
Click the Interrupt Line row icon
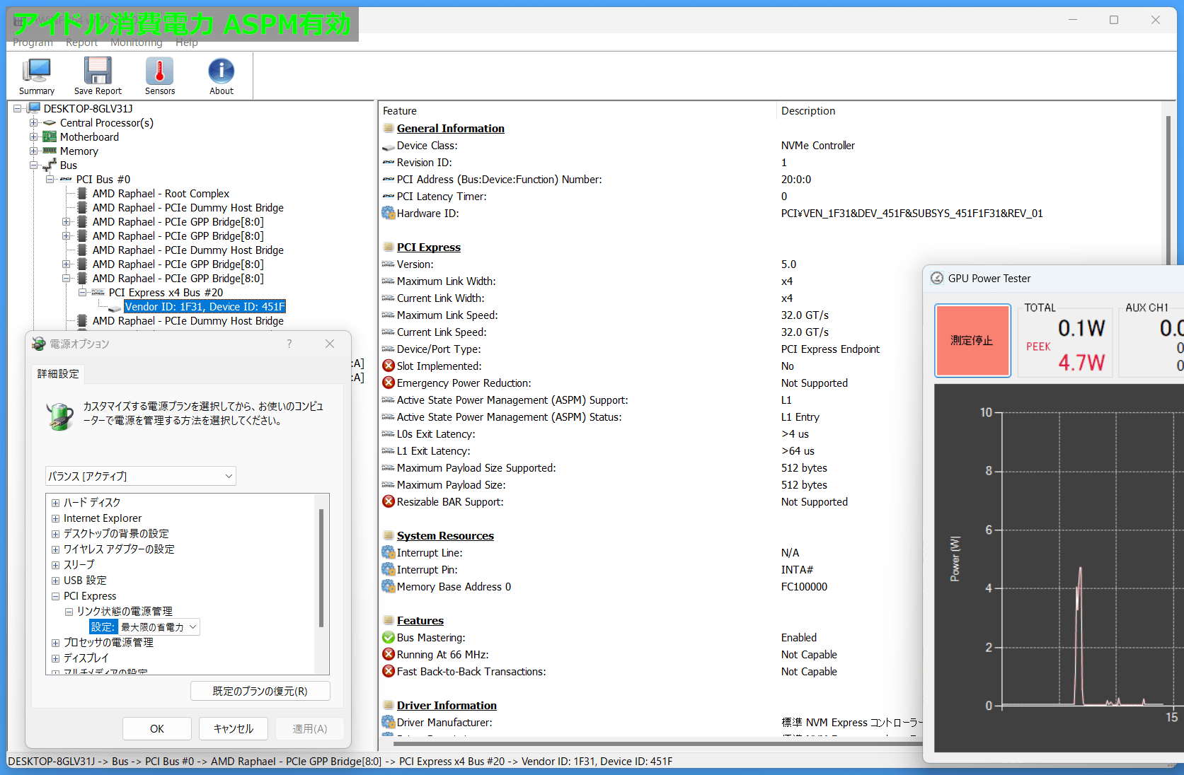click(389, 552)
